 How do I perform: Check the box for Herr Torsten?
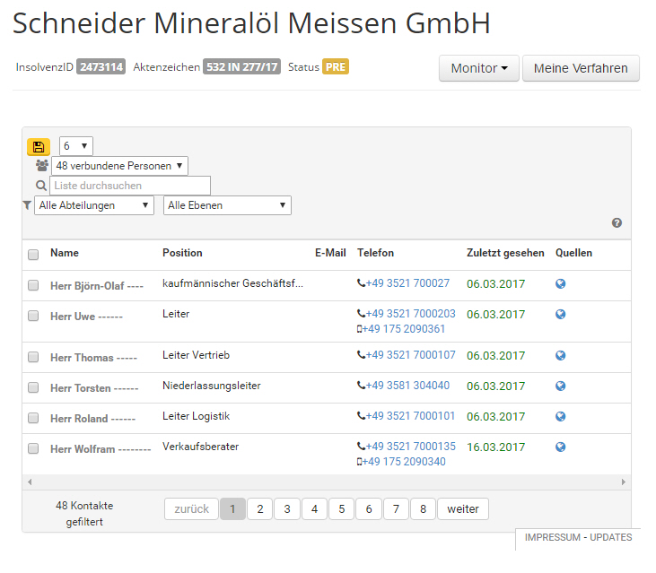[x=33, y=387]
